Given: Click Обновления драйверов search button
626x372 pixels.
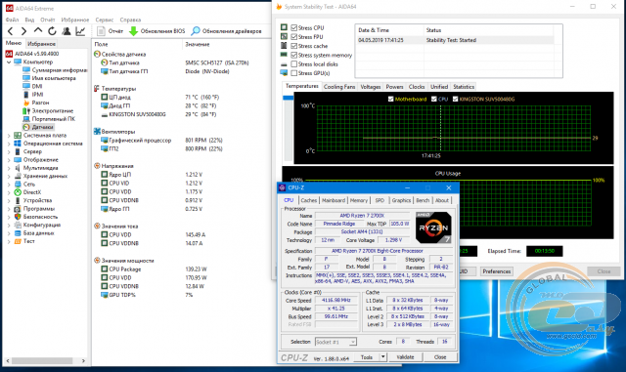Looking at the screenshot, I should click(x=226, y=31).
